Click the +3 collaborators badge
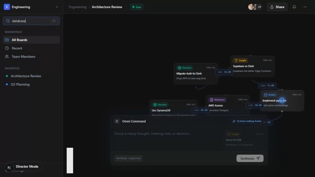315x177 pixels. click(x=260, y=7)
